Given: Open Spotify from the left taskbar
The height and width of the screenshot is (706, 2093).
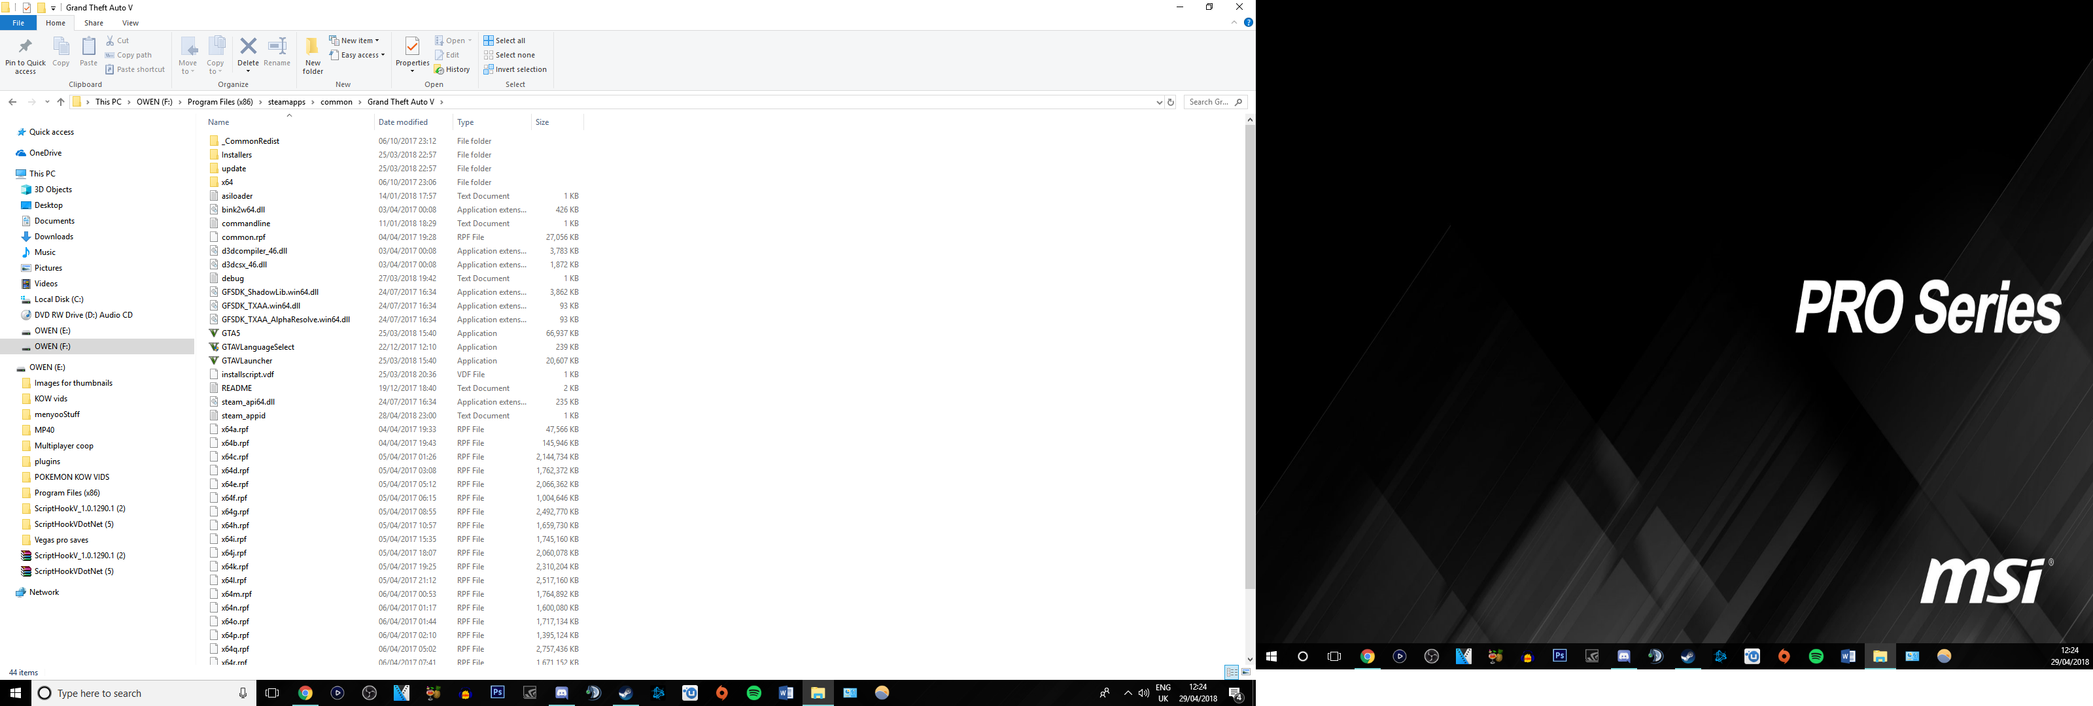Looking at the screenshot, I should (x=754, y=693).
